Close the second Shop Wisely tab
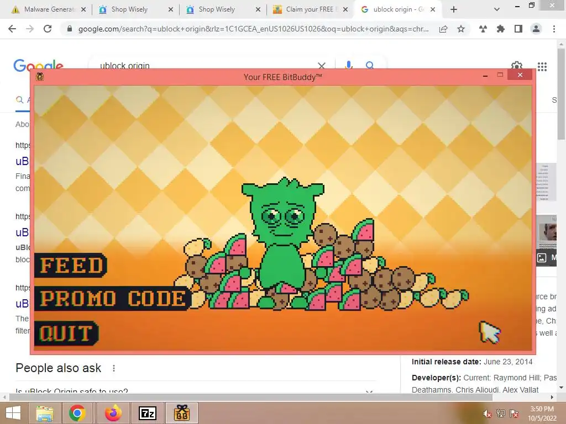The image size is (566, 424). click(x=258, y=10)
